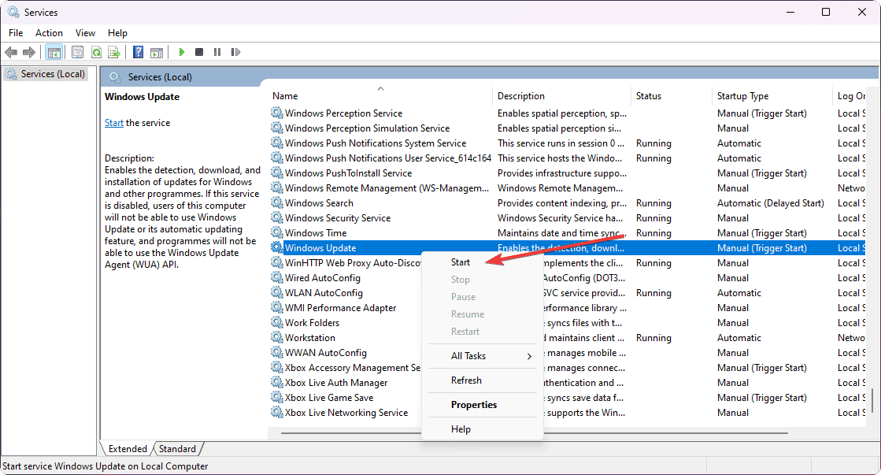Select Start from the context menu

tap(461, 262)
